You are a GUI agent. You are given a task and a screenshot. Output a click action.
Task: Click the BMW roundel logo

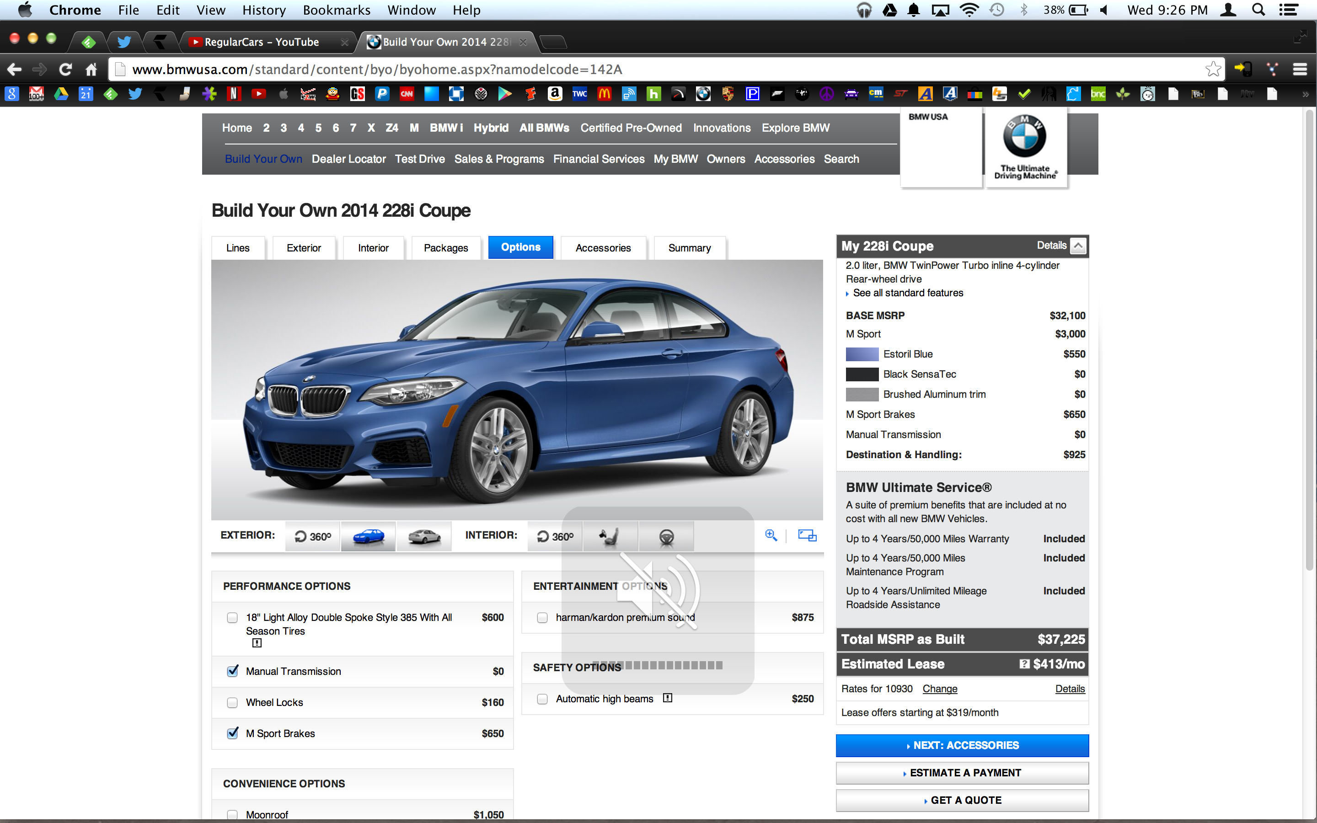click(1025, 136)
